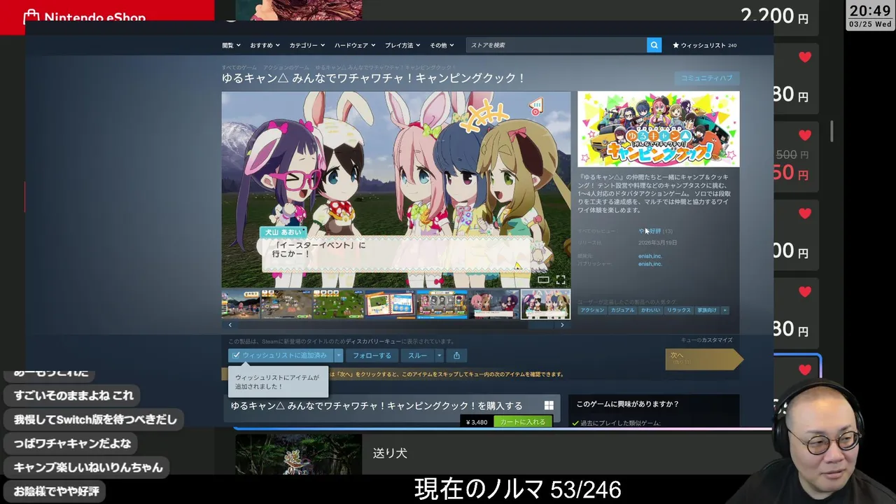Click the thumbnail strip horizontal scrollbar
Image resolution: width=896 pixels, height=504 pixels.
click(x=396, y=325)
